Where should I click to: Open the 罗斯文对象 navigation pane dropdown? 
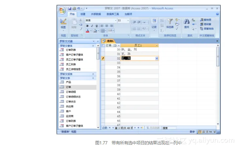click(x=93, y=41)
